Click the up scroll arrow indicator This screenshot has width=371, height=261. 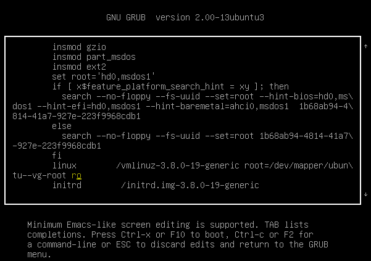coord(366,46)
